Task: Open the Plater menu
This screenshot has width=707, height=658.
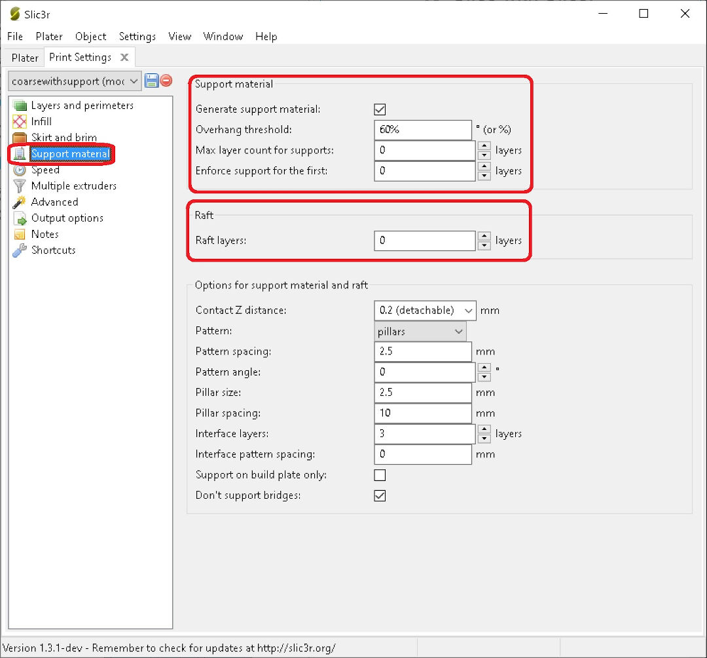Action: click(48, 37)
